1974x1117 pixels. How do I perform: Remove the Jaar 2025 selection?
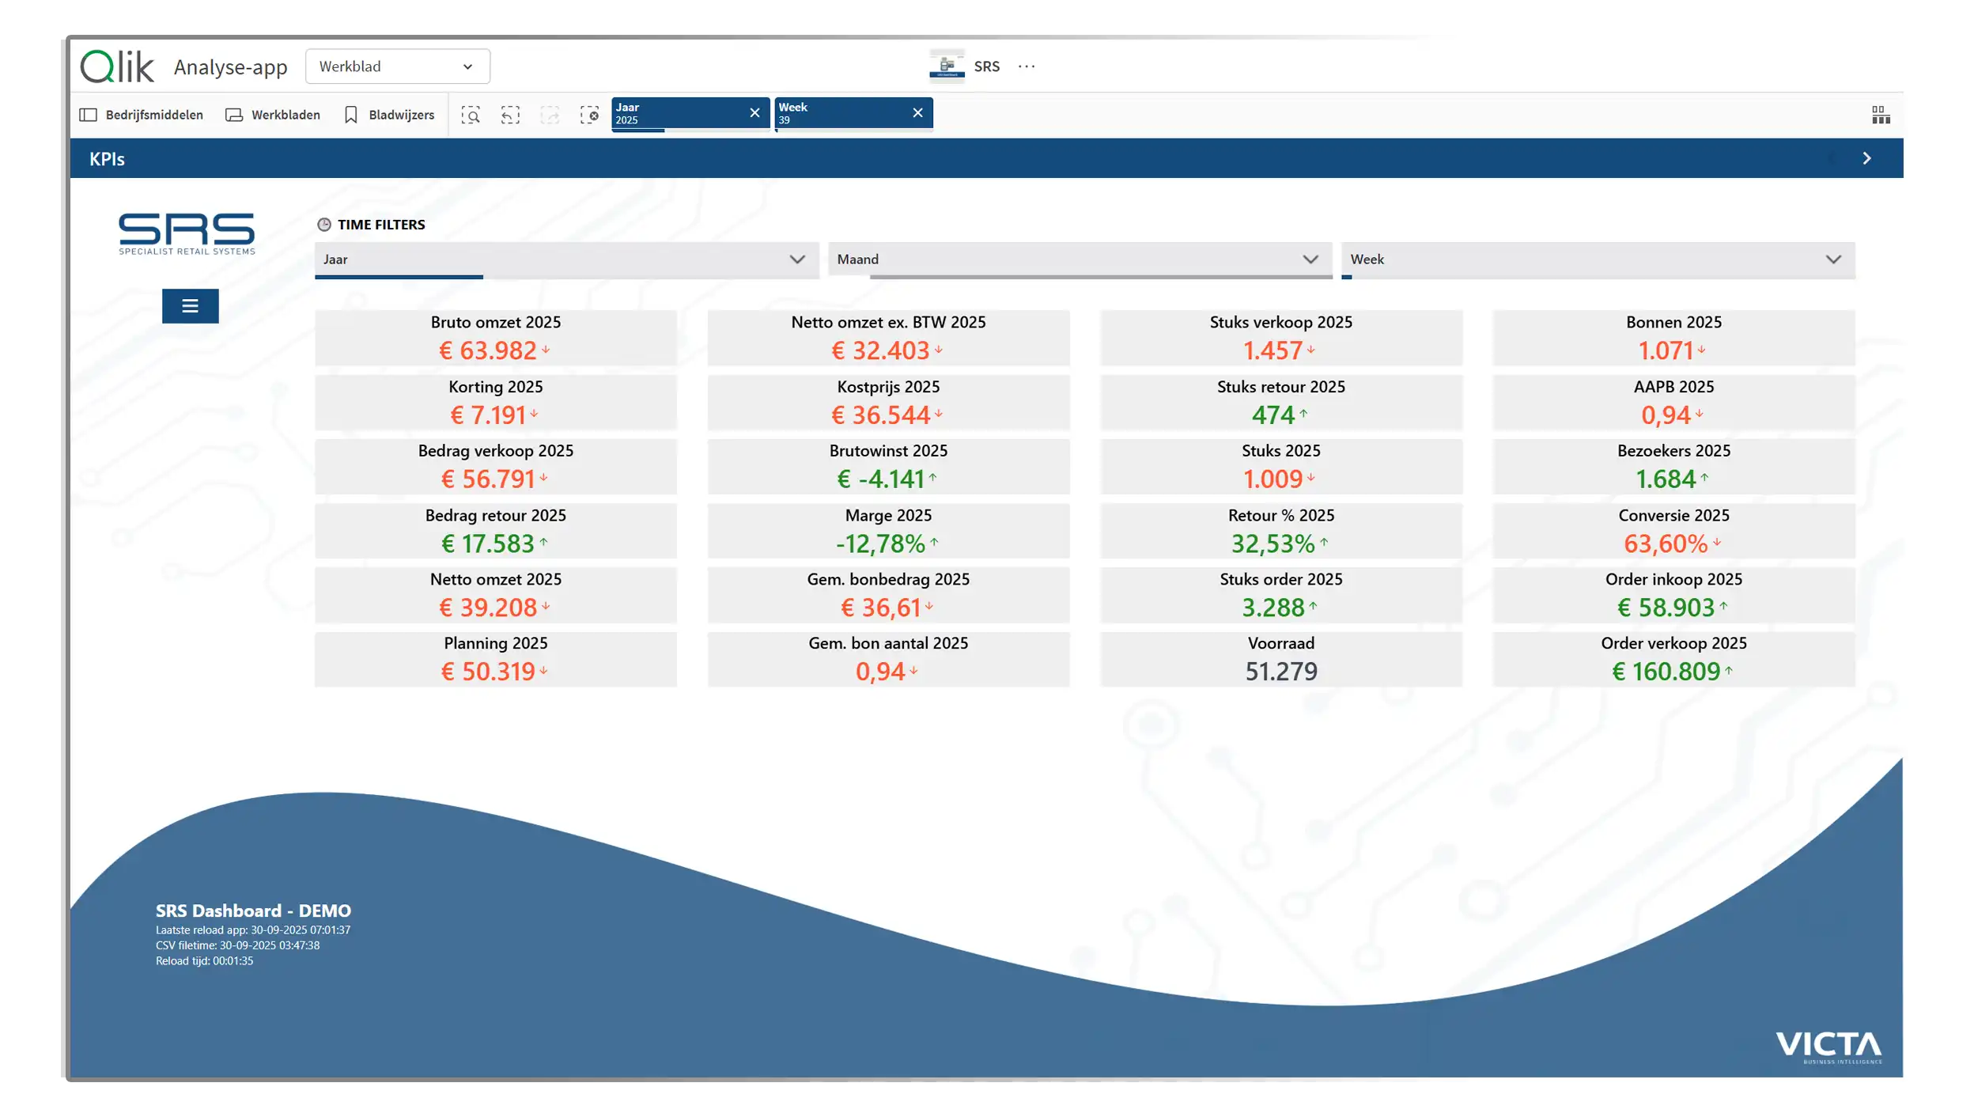click(x=754, y=113)
